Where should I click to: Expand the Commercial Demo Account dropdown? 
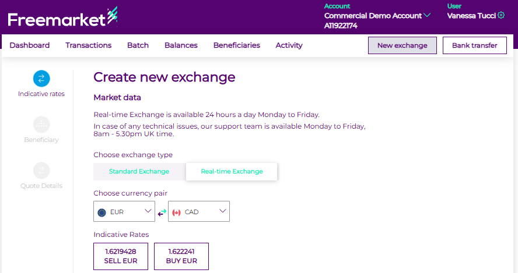point(427,16)
